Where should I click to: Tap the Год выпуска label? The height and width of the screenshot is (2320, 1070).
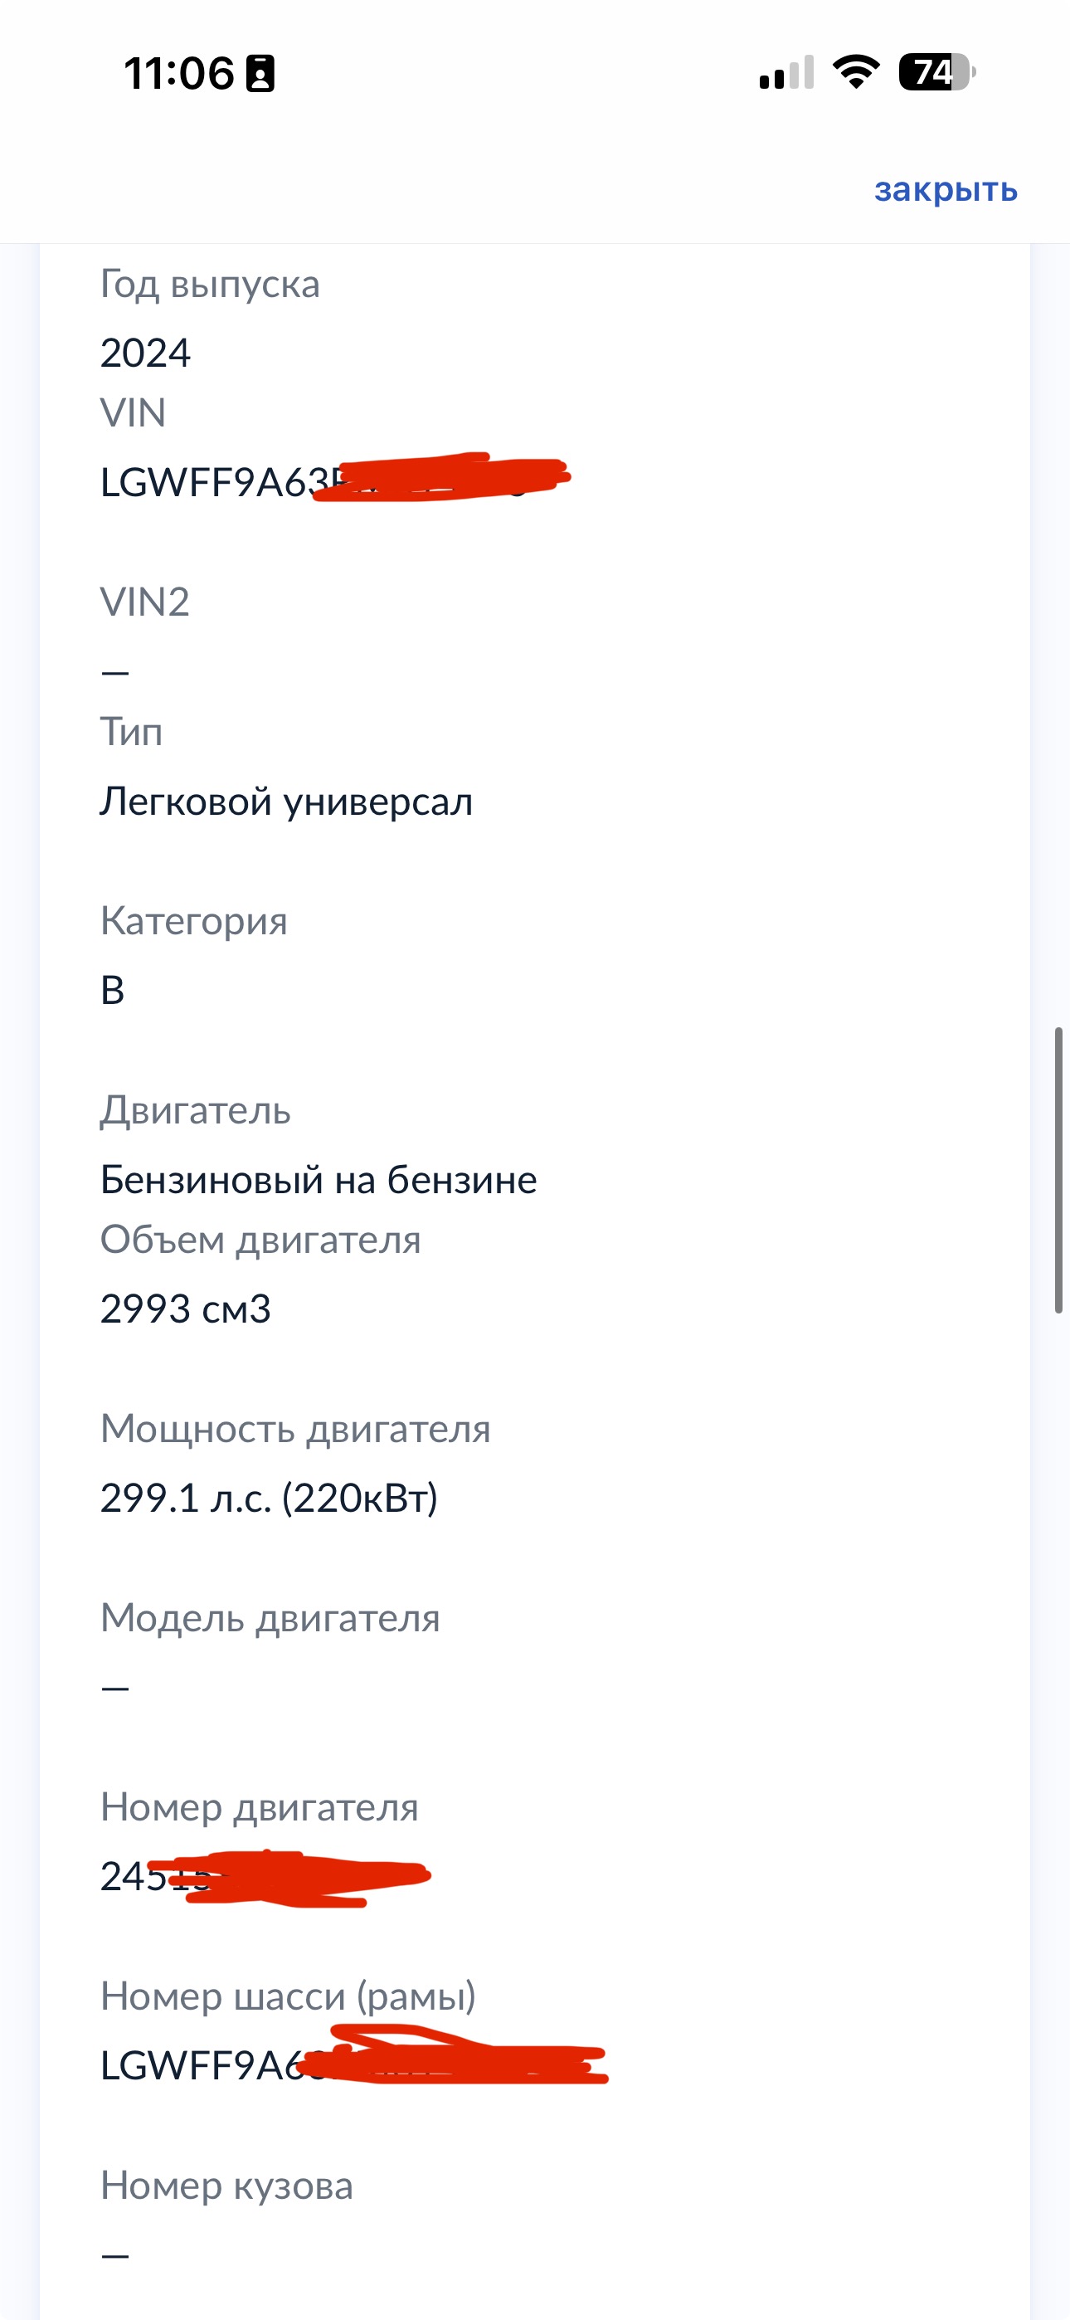(x=210, y=284)
